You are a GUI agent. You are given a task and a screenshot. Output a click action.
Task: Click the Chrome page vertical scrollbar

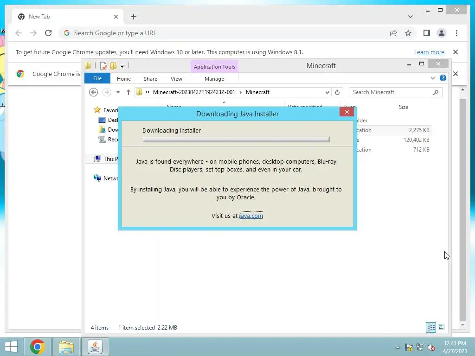[x=462, y=209]
